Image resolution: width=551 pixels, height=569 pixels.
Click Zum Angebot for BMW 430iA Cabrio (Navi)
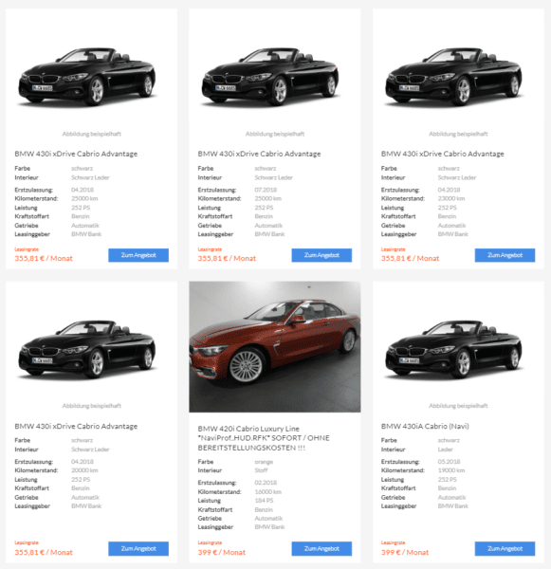click(x=505, y=549)
